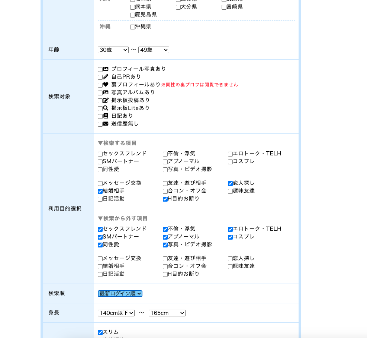
Task: Check the 裏プロフィールあり checkbox
Action: click(100, 85)
